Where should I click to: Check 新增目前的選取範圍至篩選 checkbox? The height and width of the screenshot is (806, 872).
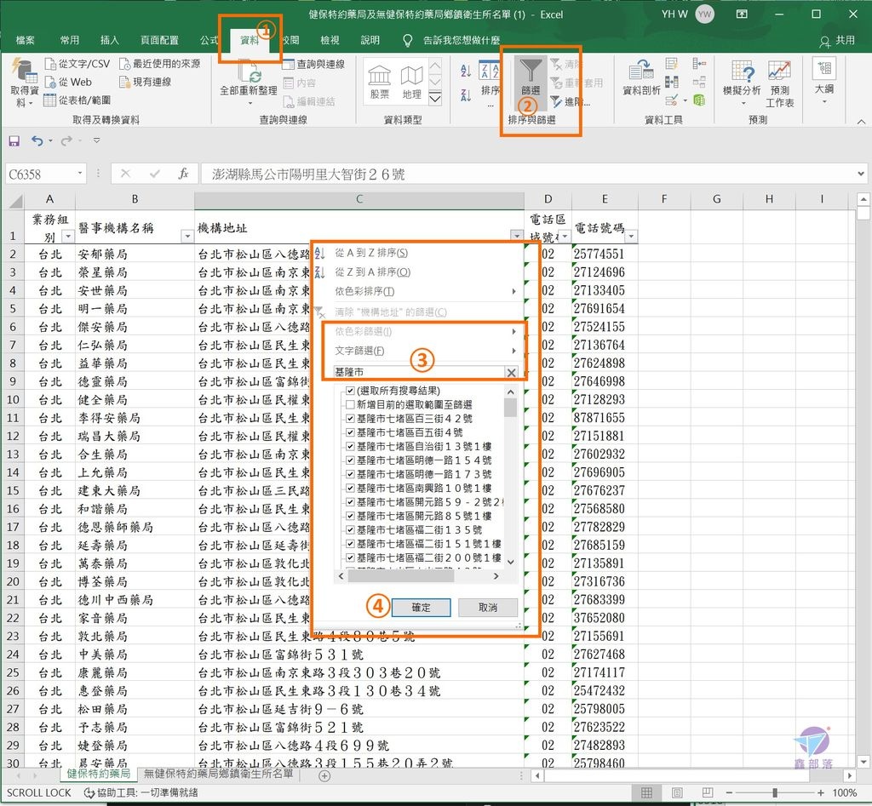click(351, 405)
